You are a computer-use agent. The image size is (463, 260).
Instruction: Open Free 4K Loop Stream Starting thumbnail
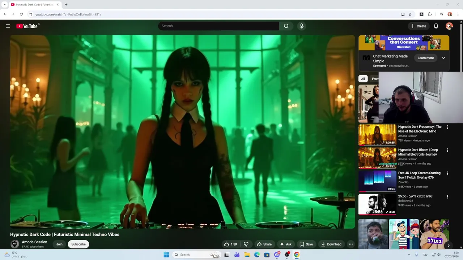377,181
